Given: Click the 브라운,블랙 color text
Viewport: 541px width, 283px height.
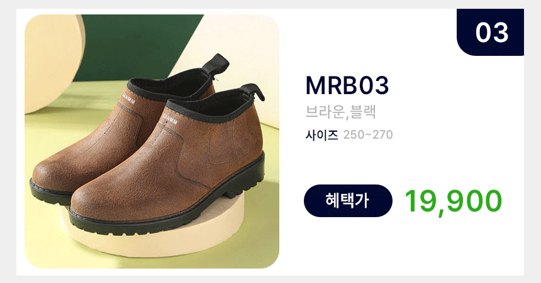Looking at the screenshot, I should pyautogui.click(x=340, y=112).
